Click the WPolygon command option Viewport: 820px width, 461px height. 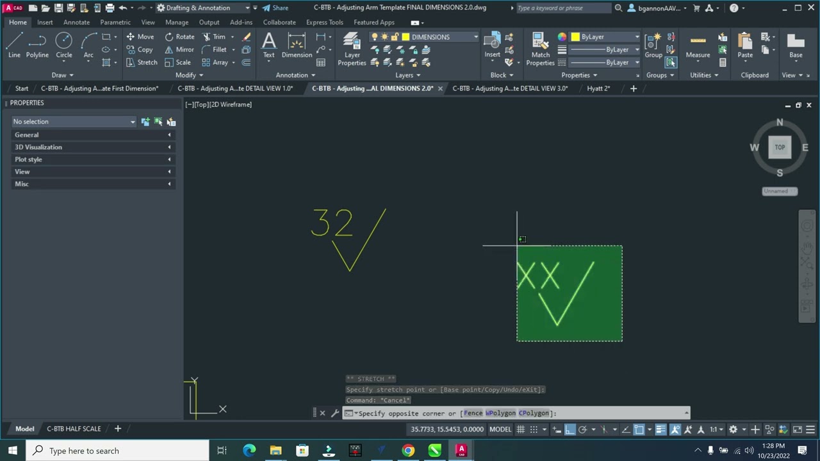coord(500,413)
